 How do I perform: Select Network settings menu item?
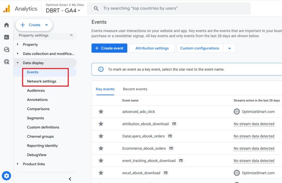point(42,81)
